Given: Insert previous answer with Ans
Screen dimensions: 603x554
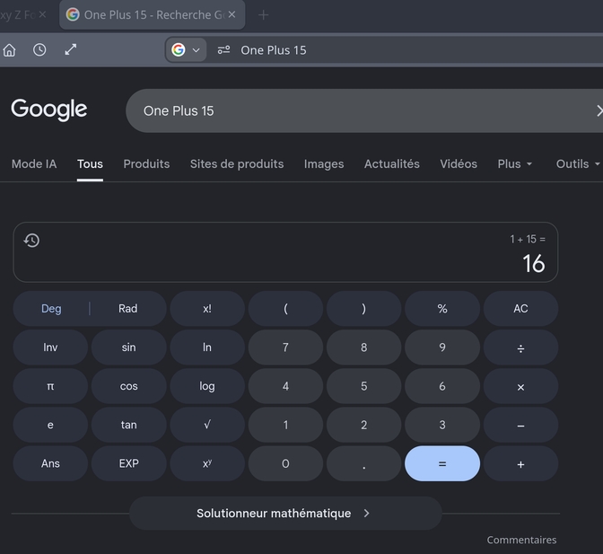Looking at the screenshot, I should tap(50, 463).
